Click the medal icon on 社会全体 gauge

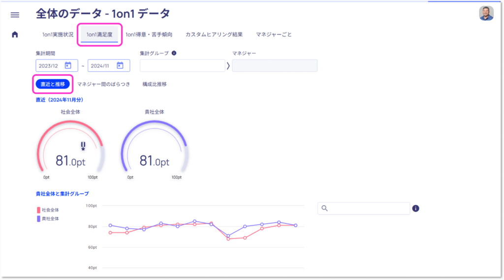[x=83, y=146]
